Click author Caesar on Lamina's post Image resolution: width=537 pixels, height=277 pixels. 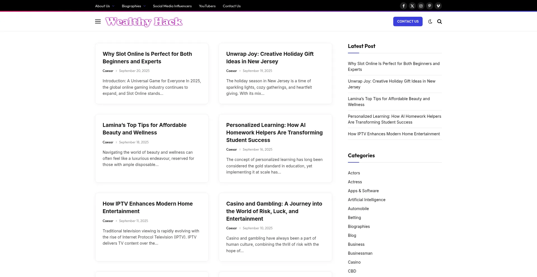(108, 142)
